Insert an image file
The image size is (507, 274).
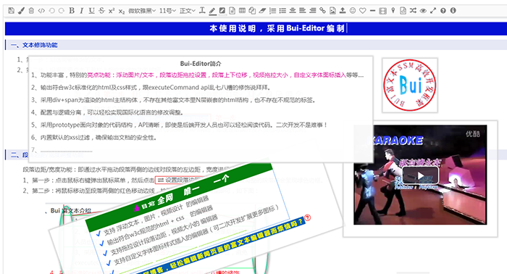pyautogui.click(x=332, y=11)
